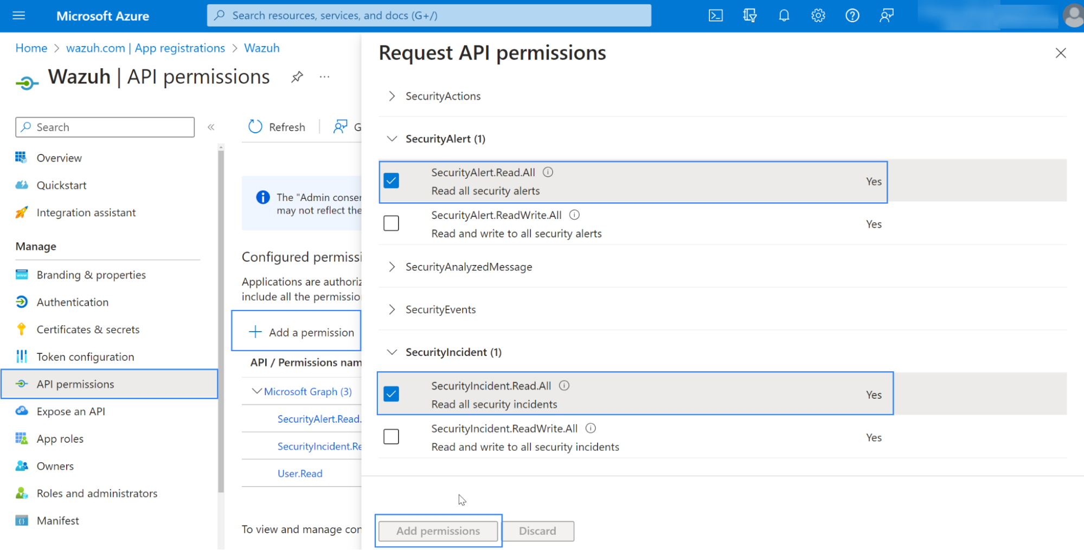Uncheck the SecurityAlert.Read.All permission
Image resolution: width=1084 pixels, height=550 pixels.
(391, 180)
